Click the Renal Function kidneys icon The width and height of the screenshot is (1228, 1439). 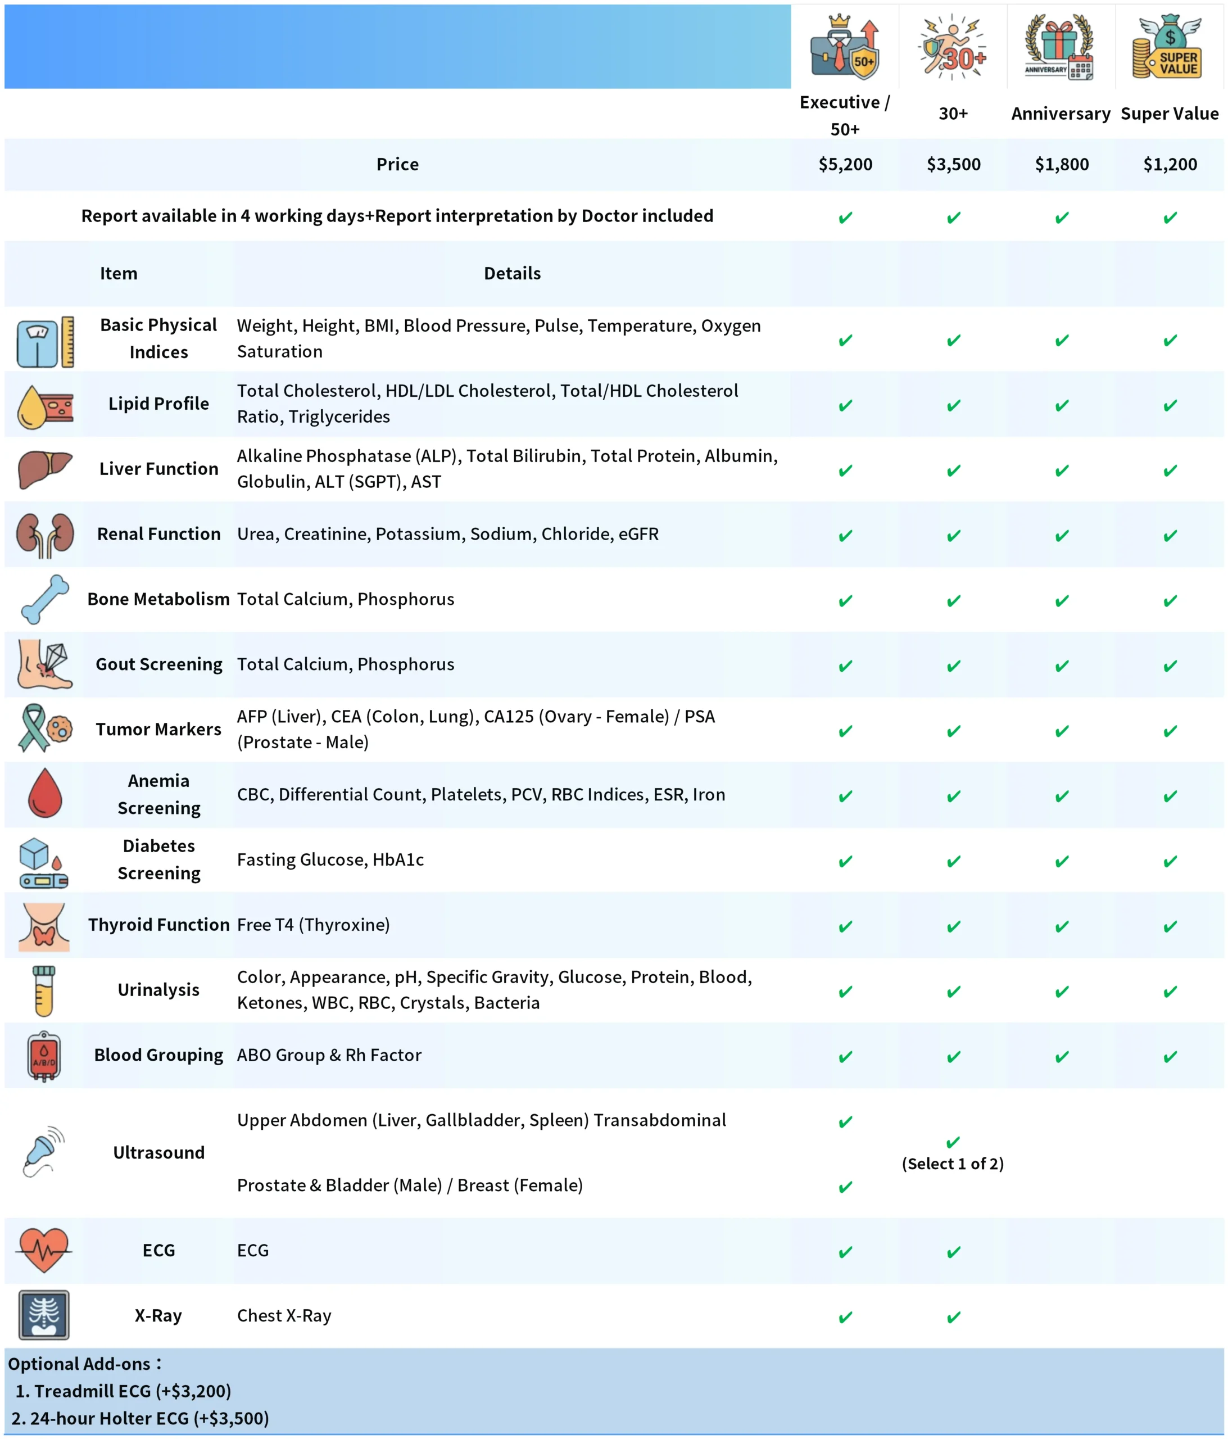pyautogui.click(x=44, y=535)
